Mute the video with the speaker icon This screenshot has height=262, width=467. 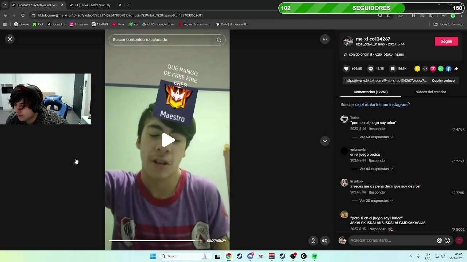(324, 241)
